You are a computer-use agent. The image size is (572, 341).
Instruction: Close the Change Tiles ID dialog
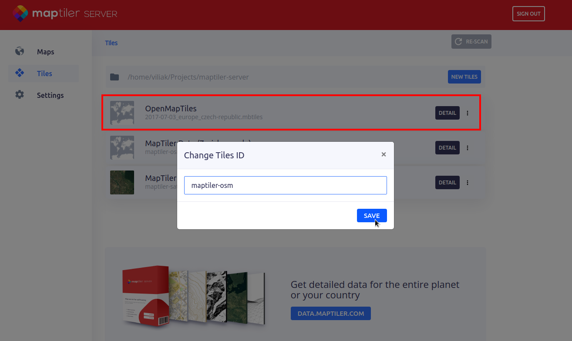click(x=384, y=154)
